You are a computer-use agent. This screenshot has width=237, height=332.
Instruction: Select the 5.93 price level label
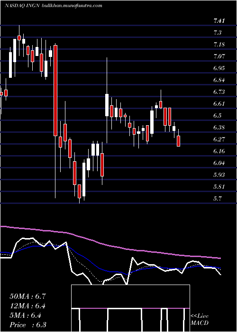tap(219, 175)
